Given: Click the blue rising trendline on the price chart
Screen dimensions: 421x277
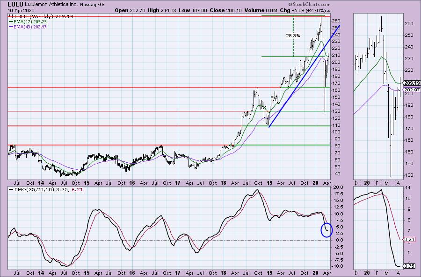Looking at the screenshot, I should pos(305,76).
